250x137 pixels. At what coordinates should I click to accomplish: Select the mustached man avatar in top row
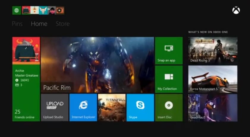pyautogui.click(x=34, y=10)
